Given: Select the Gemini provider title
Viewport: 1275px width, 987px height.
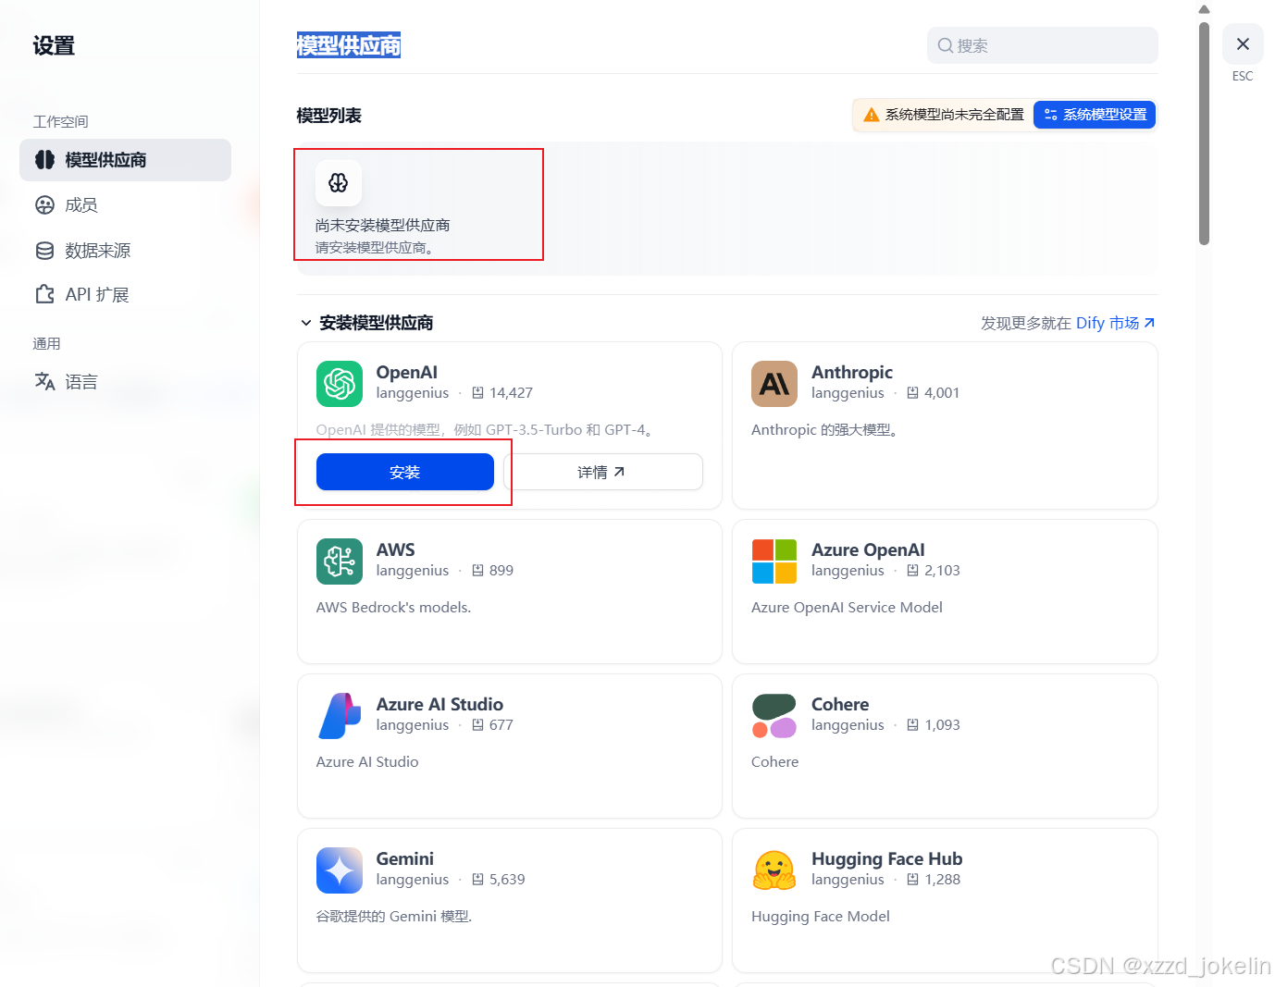Looking at the screenshot, I should pos(405,858).
